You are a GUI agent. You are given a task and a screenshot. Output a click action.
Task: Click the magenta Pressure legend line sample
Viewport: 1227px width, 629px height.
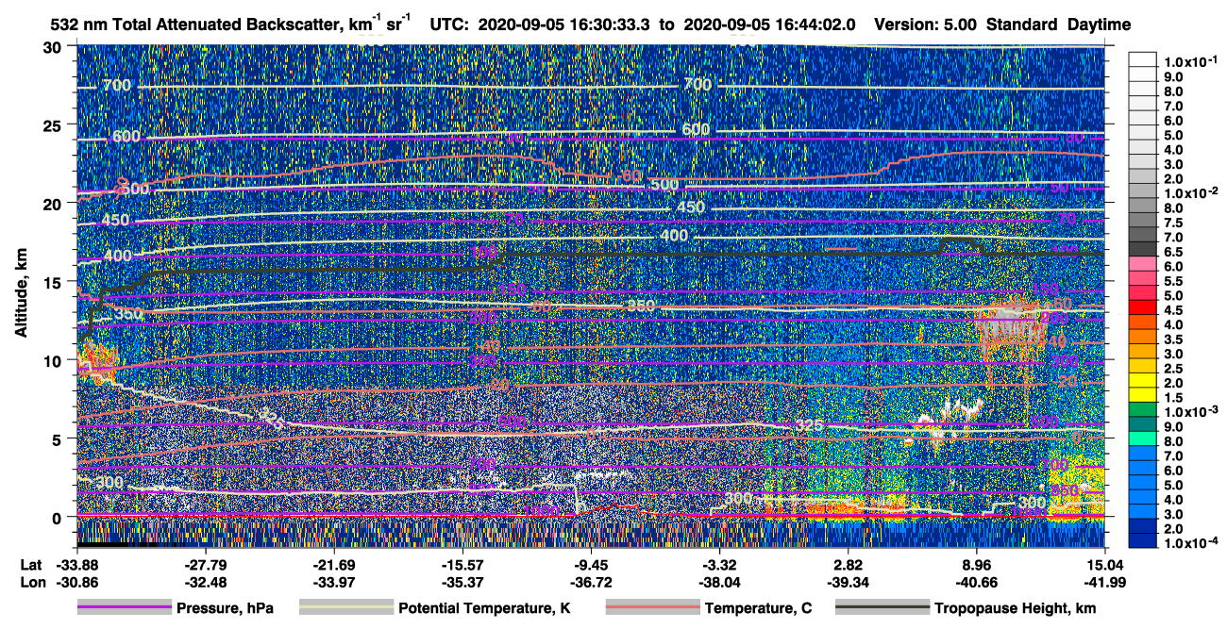tap(125, 608)
